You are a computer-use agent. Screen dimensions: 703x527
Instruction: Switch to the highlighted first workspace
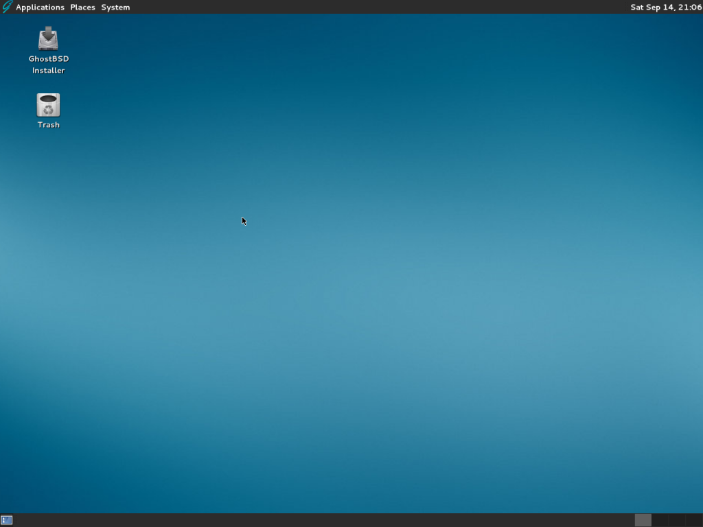click(643, 520)
